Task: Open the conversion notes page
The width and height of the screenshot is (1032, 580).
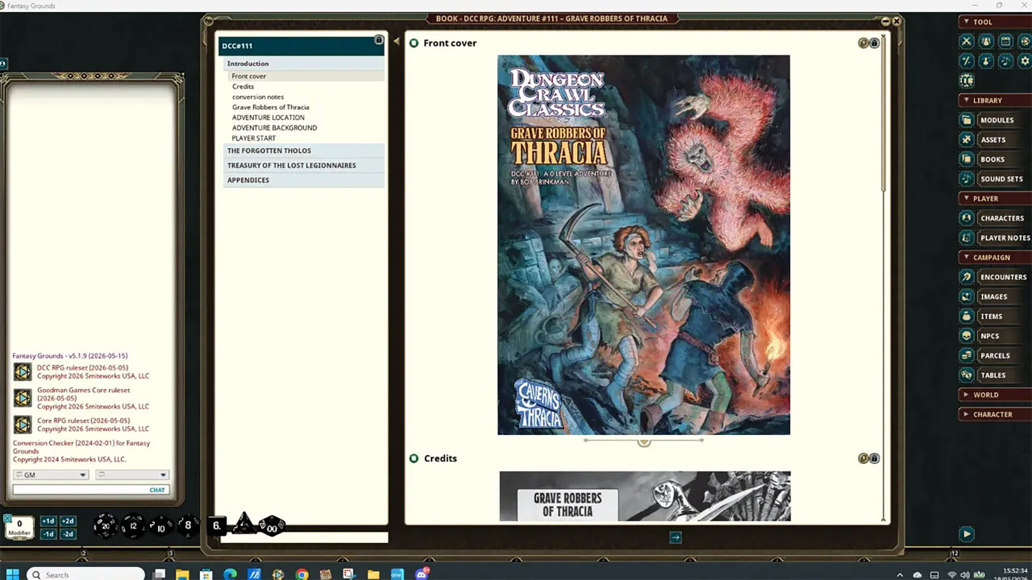Action: tap(258, 97)
